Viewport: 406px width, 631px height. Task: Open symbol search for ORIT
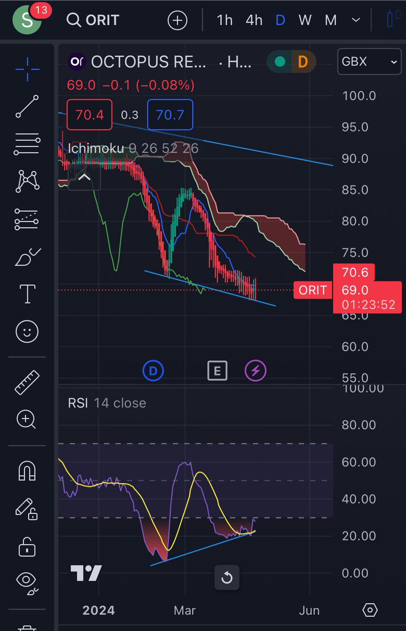pyautogui.click(x=93, y=21)
